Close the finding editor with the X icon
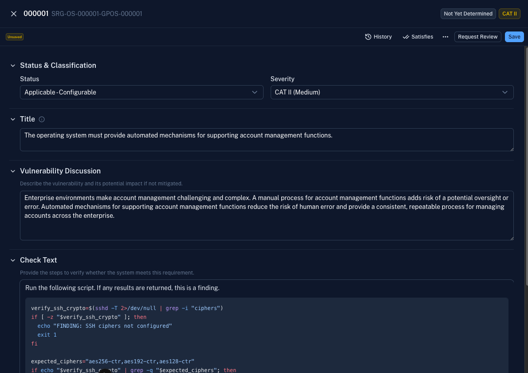The height and width of the screenshot is (373, 528). (x=13, y=13)
